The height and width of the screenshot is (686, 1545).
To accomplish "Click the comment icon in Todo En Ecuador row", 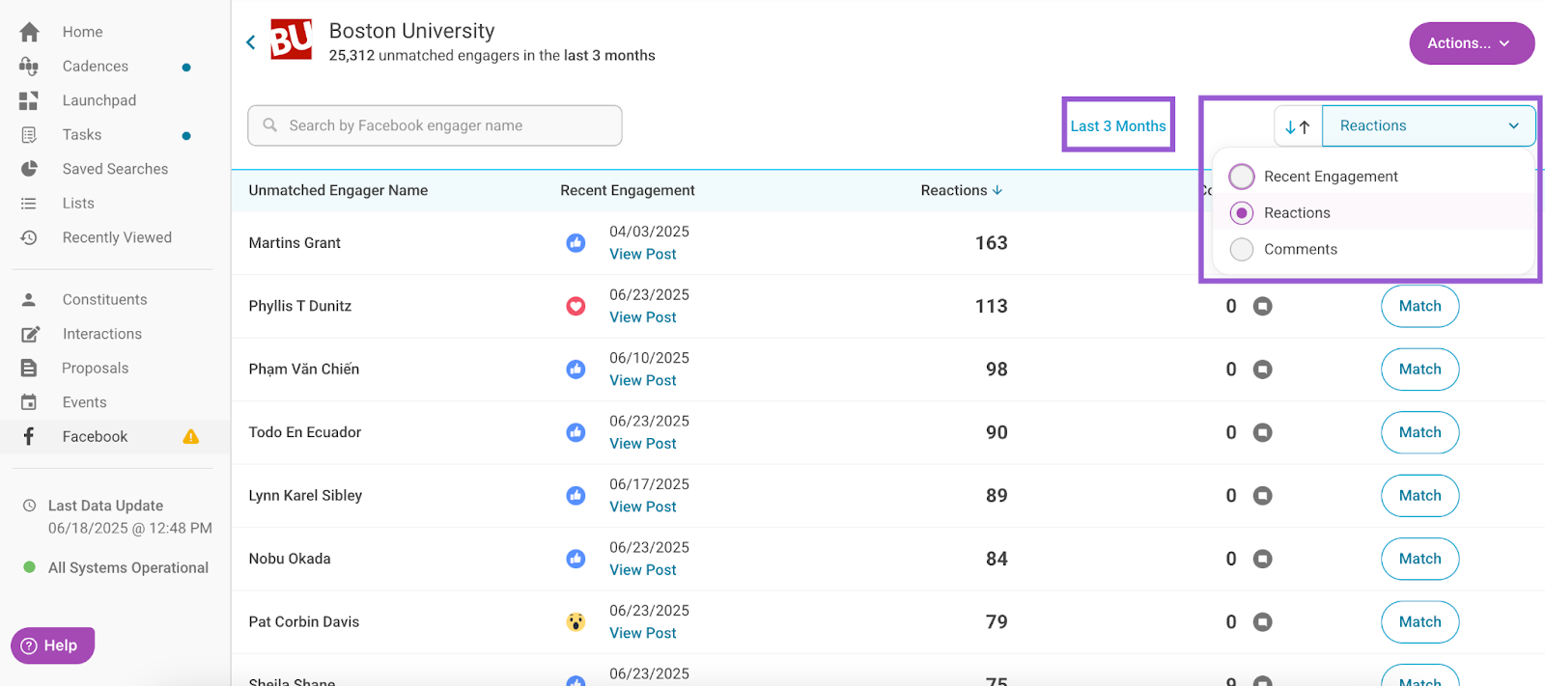I will click(x=1262, y=432).
